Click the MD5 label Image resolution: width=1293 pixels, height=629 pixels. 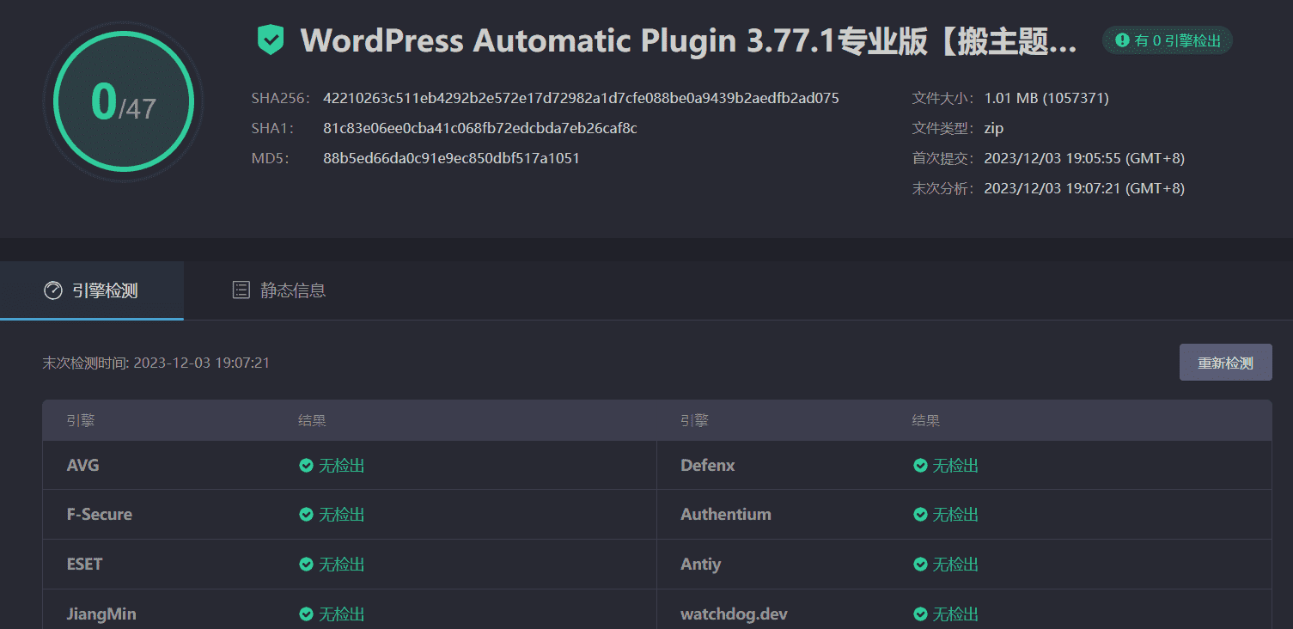(x=271, y=158)
